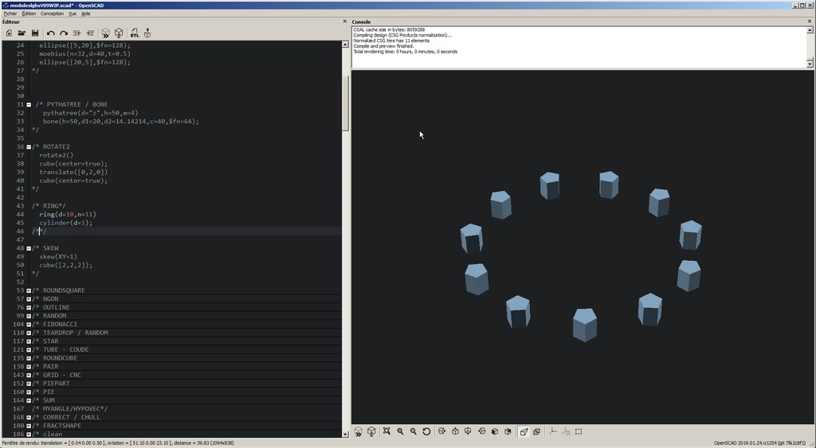Open the Vue menu
Screen dimensions: 816x448
coord(73,14)
